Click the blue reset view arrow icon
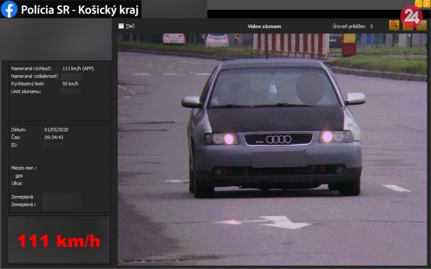 421,26
